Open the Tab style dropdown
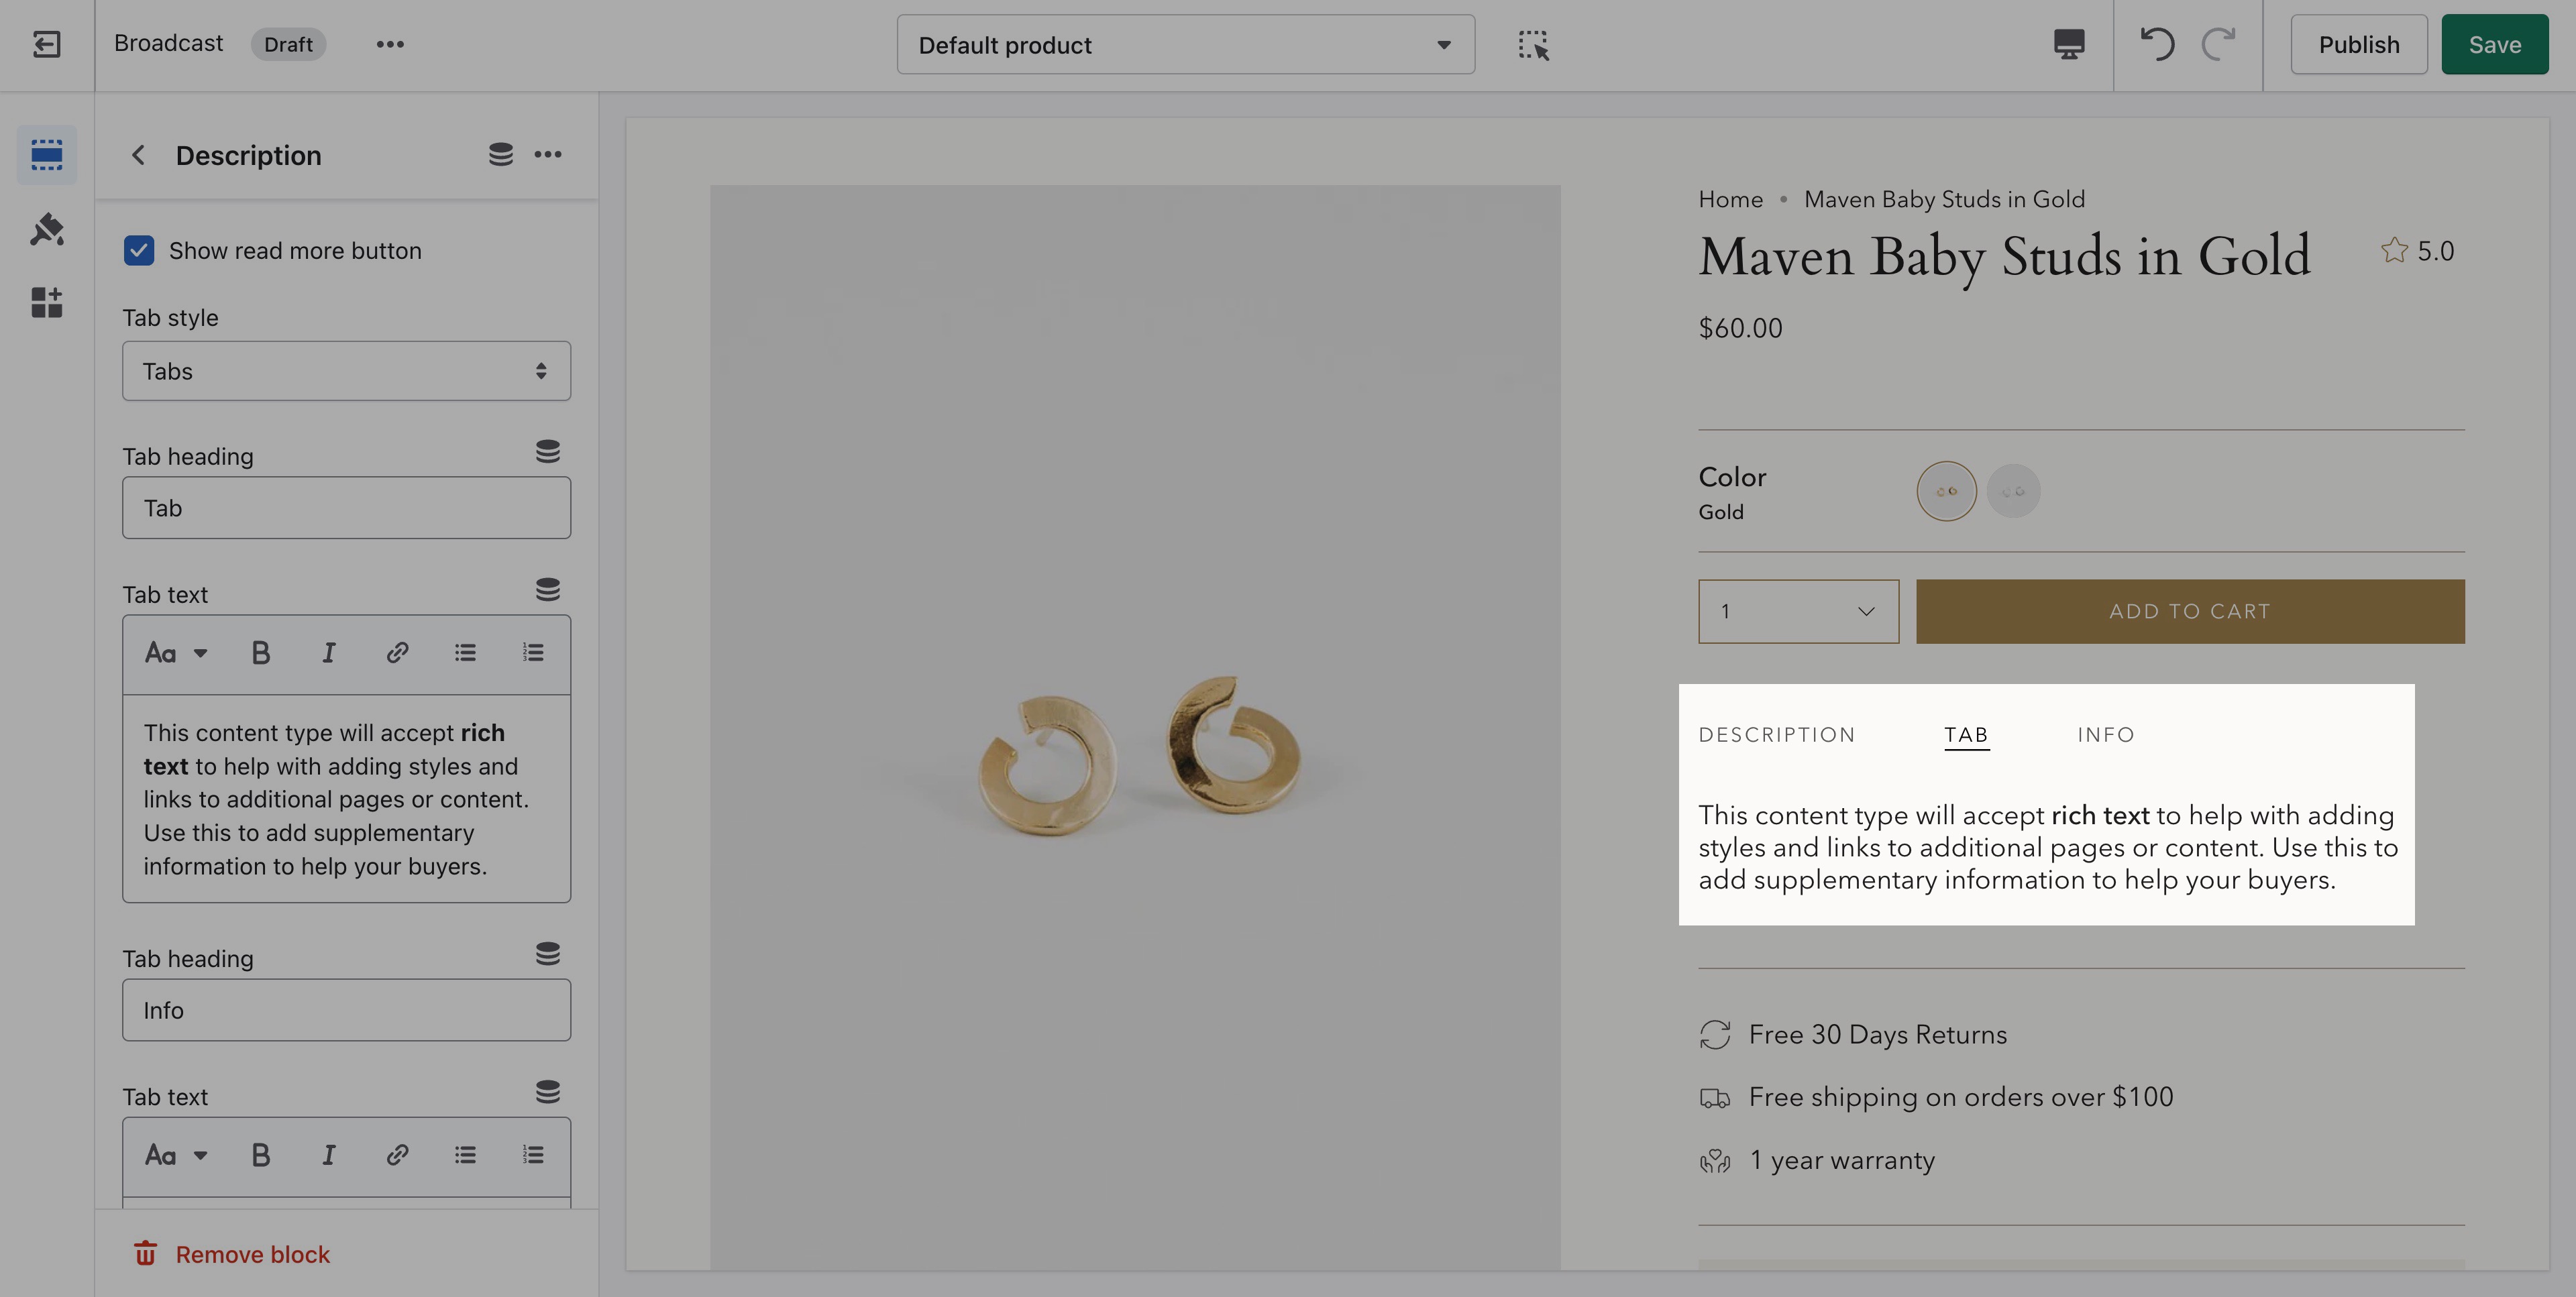2576x1297 pixels. [x=346, y=371]
